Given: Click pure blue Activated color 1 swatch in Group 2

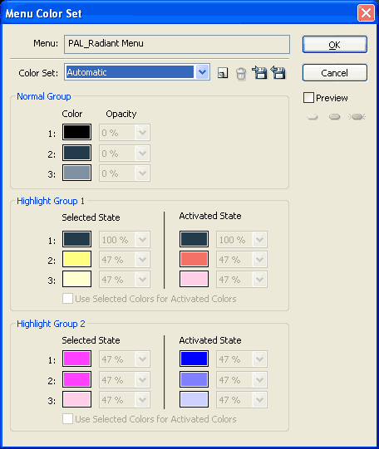Looking at the screenshot, I should (x=194, y=359).
